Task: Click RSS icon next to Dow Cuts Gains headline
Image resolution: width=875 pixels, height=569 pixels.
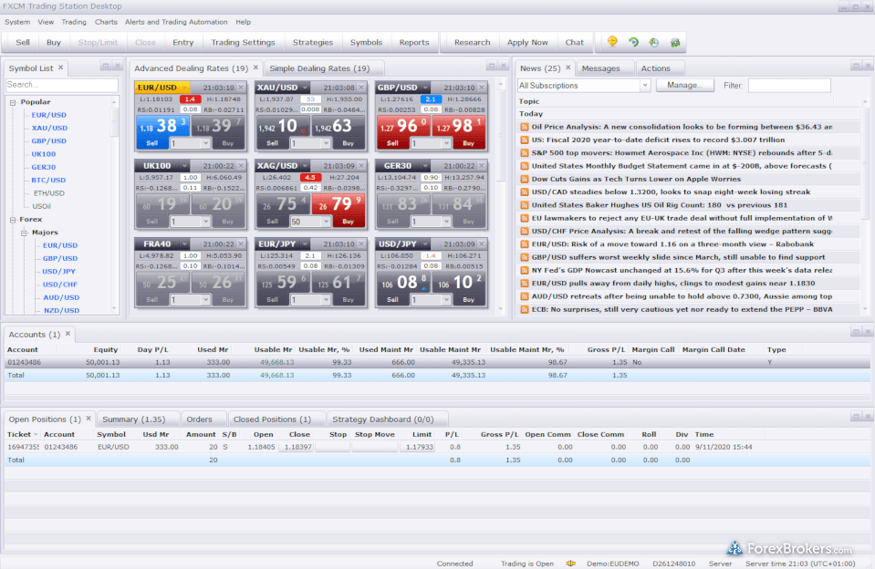Action: point(524,179)
